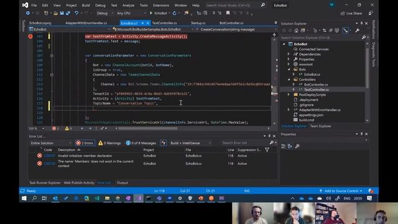398x224 pixels.
Task: Open the Entire Solution scope dropdown
Action: 51,143
